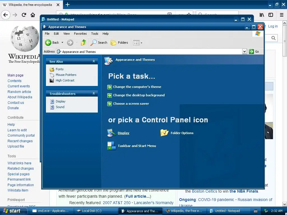Open a new Firefox tab
287x215 pixels.
[68, 4]
